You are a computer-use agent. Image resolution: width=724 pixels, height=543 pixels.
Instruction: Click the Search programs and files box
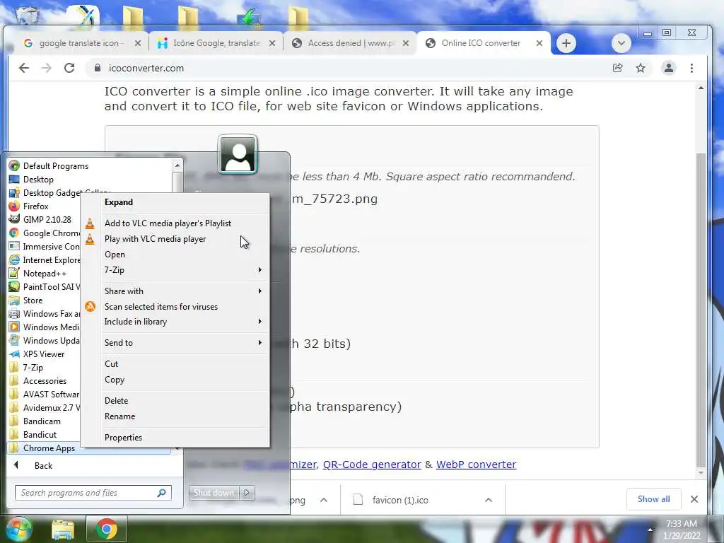pos(93,493)
